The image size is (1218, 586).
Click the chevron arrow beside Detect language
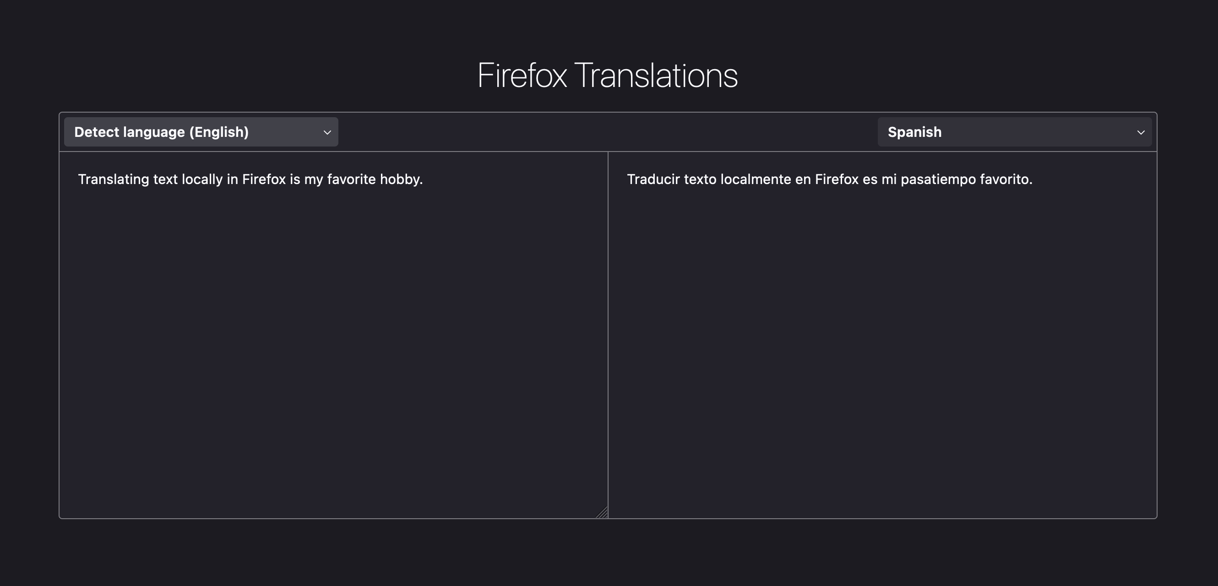327,132
